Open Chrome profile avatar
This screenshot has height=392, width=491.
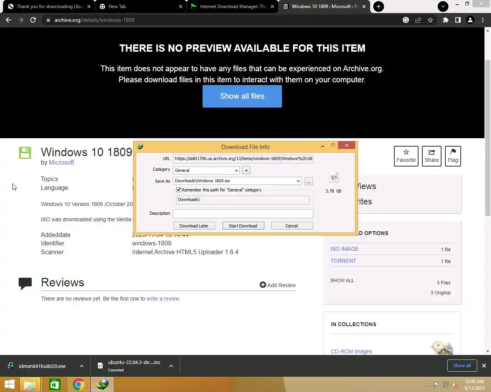(470, 20)
